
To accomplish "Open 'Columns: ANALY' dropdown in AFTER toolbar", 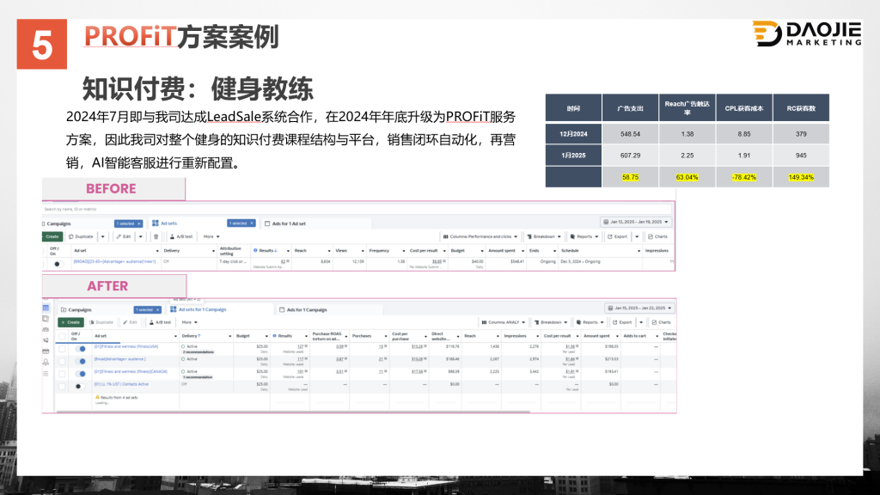I will click(x=504, y=323).
